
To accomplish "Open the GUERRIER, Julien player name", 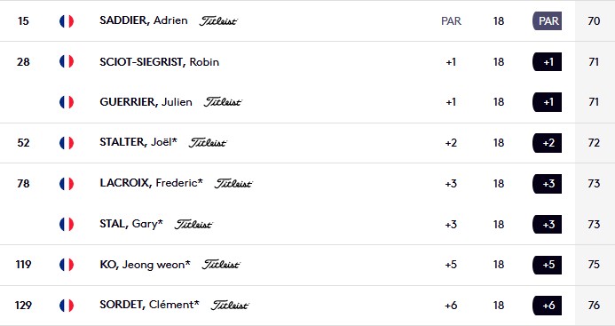I will coord(146,102).
